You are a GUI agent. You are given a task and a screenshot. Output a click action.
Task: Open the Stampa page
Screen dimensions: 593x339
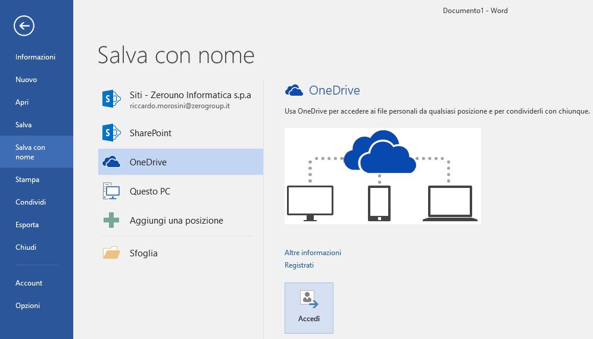27,180
